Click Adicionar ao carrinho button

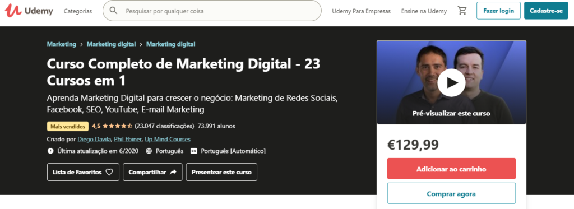pos(451,169)
